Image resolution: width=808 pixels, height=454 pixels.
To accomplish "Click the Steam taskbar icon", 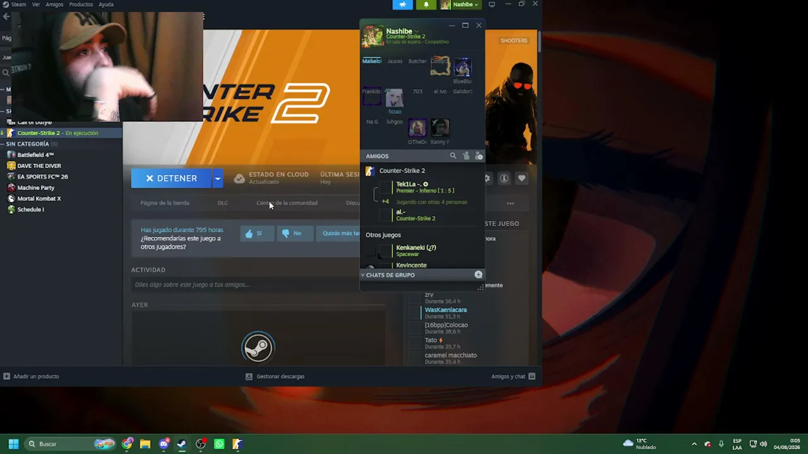I will (182, 444).
